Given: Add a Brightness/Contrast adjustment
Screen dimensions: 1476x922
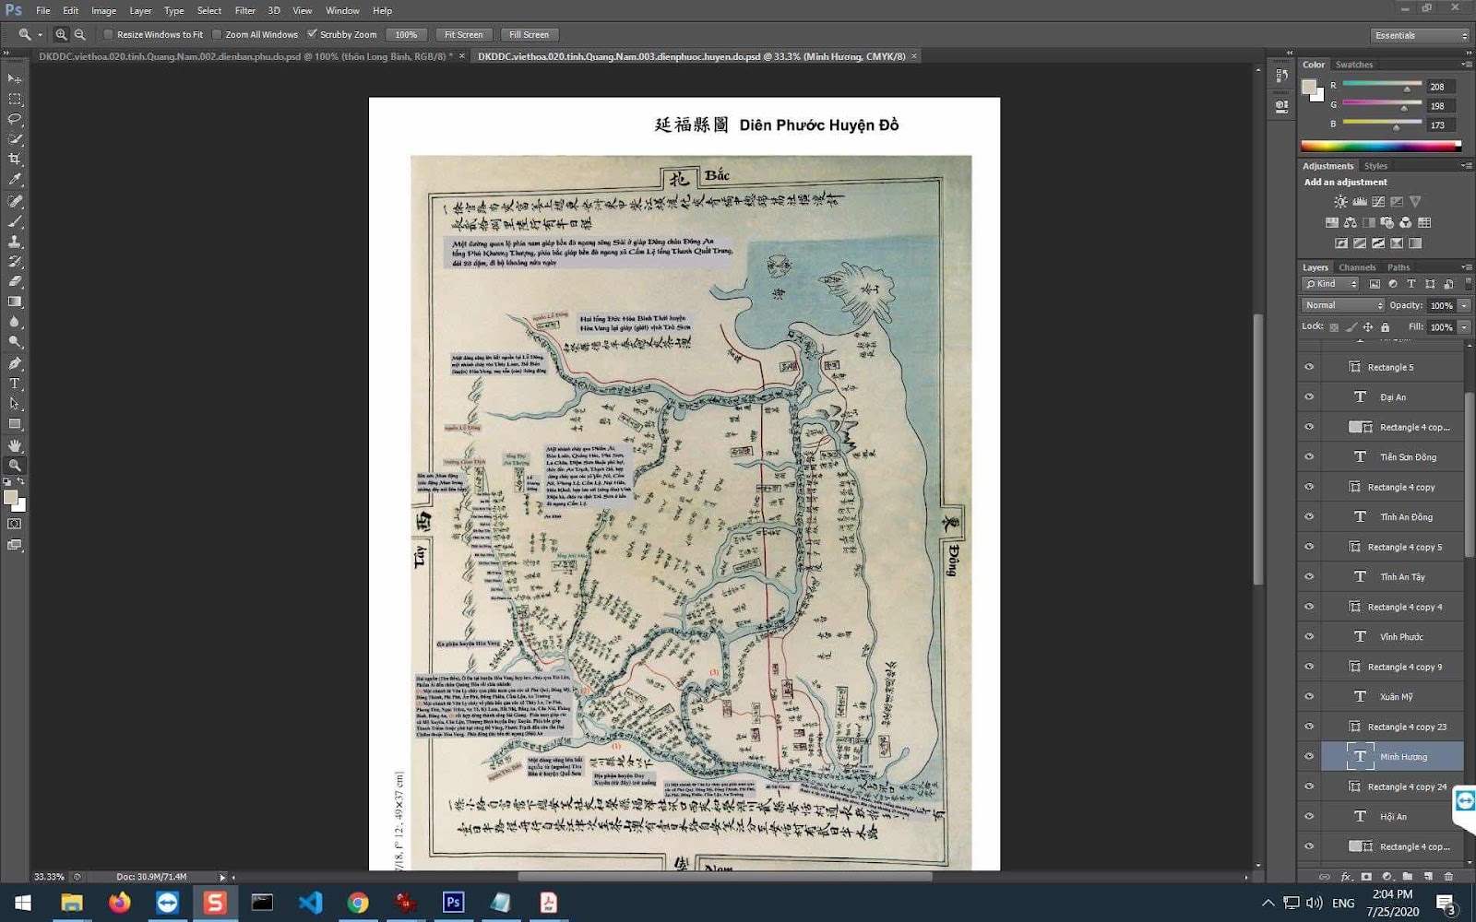Looking at the screenshot, I should point(1340,202).
